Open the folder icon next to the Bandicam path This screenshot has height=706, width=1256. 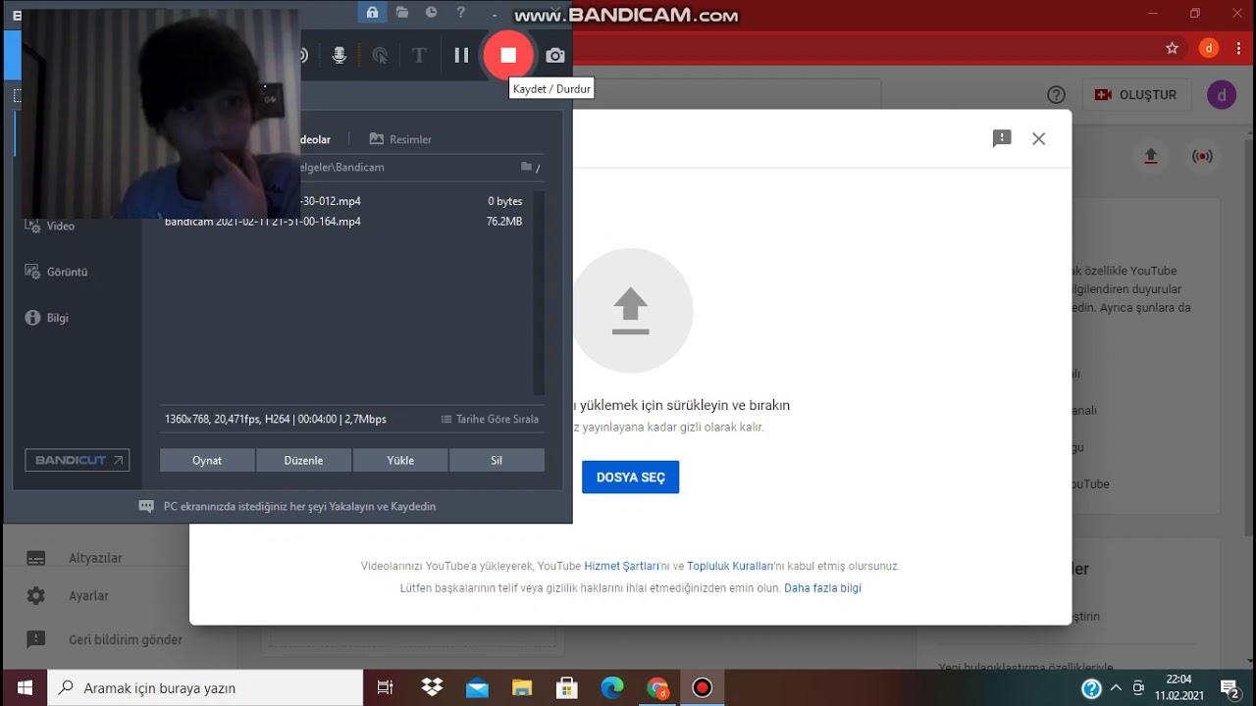[x=527, y=168]
